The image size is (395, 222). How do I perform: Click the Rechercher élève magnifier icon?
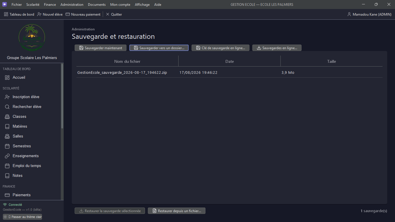coord(7,107)
